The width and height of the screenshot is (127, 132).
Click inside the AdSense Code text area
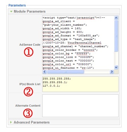(x=78, y=43)
